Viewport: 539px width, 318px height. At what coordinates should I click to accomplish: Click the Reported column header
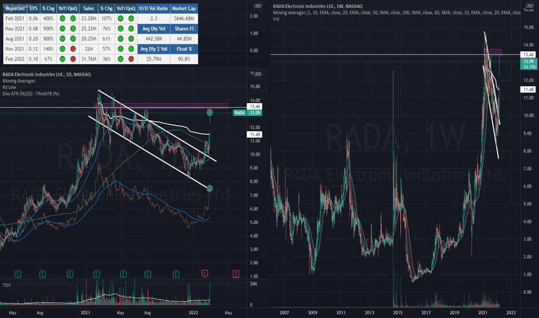pos(15,8)
